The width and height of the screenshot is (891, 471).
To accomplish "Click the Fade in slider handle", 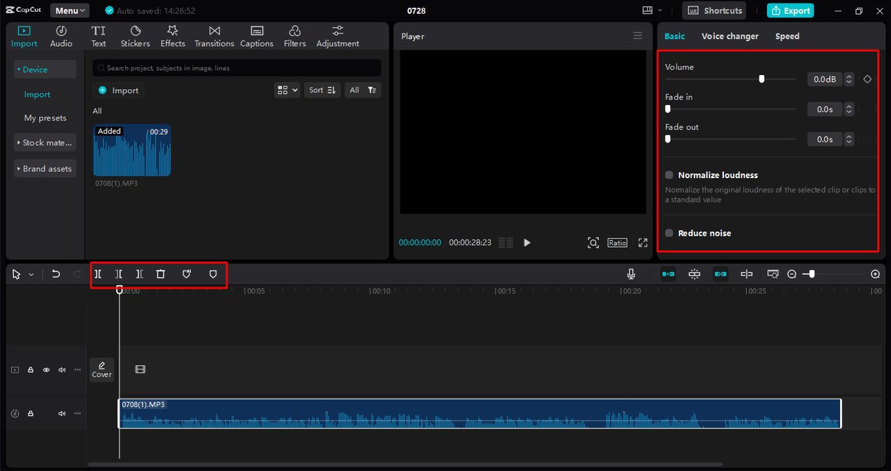I will click(668, 109).
